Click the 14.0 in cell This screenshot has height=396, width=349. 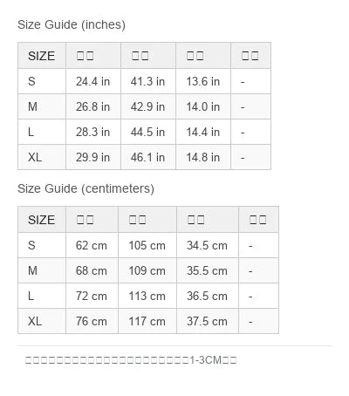point(203,106)
